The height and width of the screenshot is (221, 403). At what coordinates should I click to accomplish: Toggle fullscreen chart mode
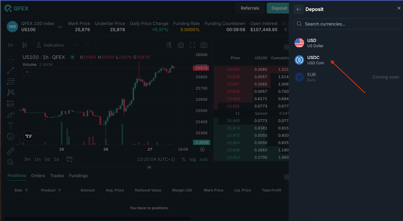[192, 45]
